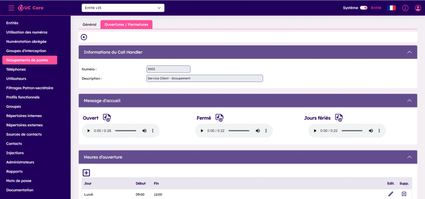Image resolution: width=425 pixels, height=199 pixels.
Task: Upload audio for Fermé message
Action: (x=220, y=118)
